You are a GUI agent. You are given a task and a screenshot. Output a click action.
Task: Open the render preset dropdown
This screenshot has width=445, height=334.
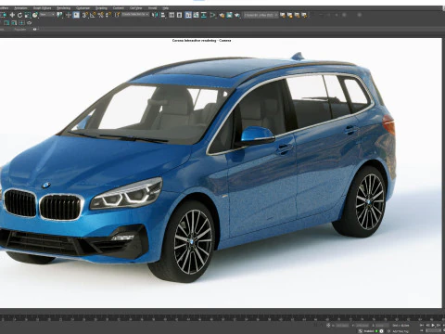point(261,15)
